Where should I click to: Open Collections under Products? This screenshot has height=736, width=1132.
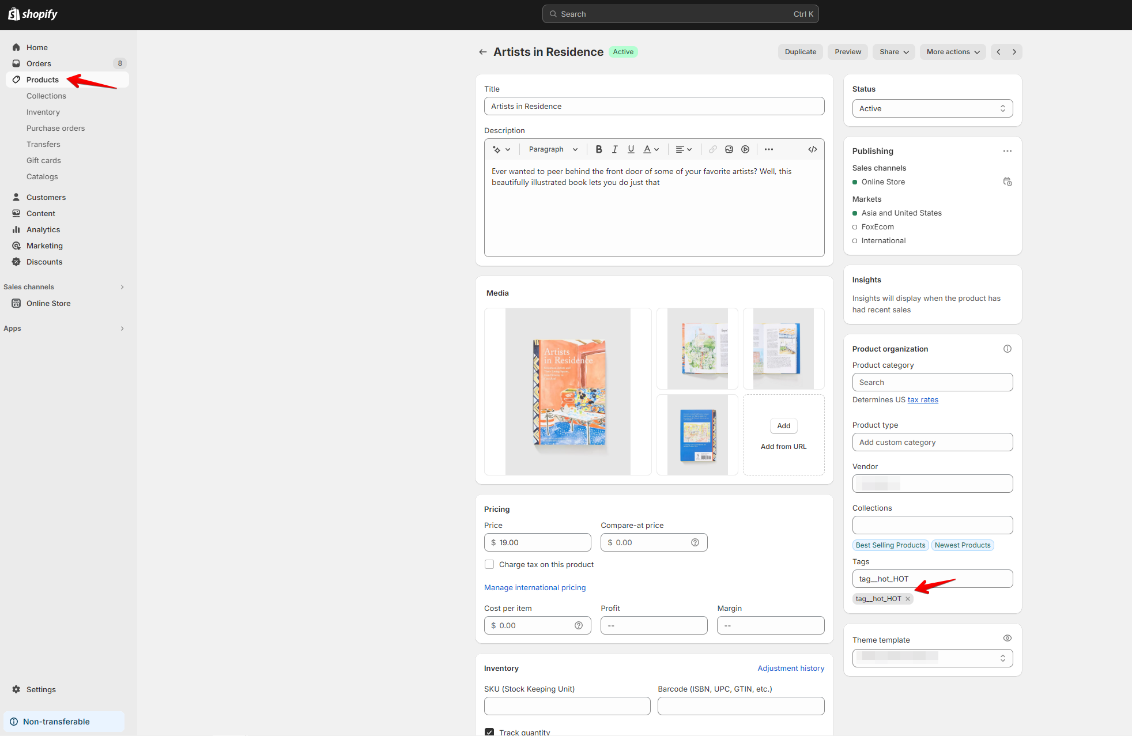[46, 96]
